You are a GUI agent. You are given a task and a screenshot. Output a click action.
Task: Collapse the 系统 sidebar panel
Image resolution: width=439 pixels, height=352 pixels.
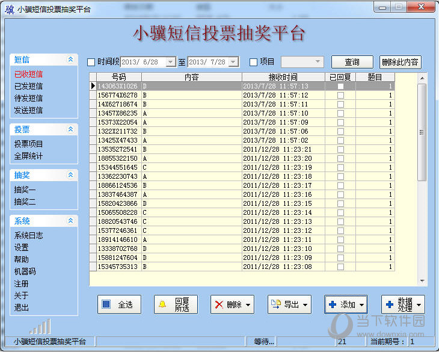[70, 221]
